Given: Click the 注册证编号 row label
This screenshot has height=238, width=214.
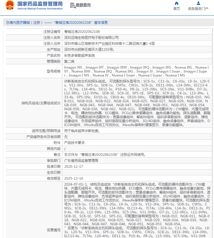Looking at the screenshot, I should 52,31.
